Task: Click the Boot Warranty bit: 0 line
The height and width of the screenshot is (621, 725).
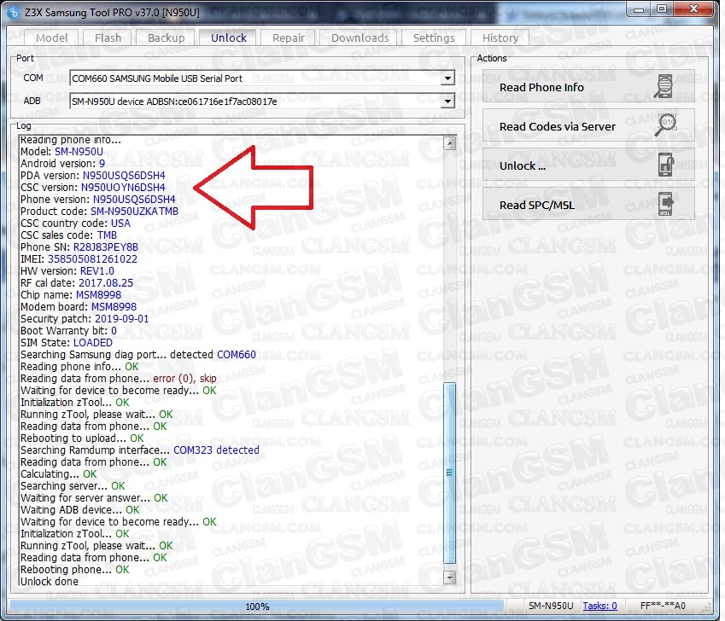Action: click(x=68, y=331)
